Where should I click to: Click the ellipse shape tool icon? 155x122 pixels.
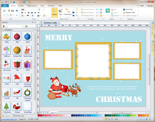(73, 15)
